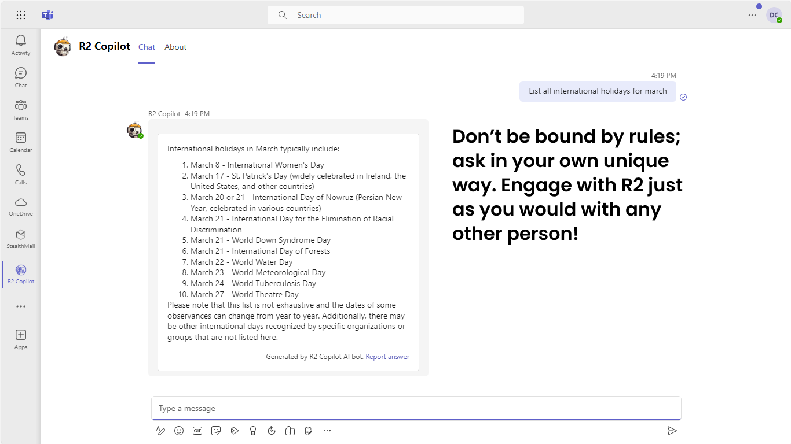Click 'March 22 - World Water Day'
Viewport: 791px width, 444px height.
(x=241, y=262)
